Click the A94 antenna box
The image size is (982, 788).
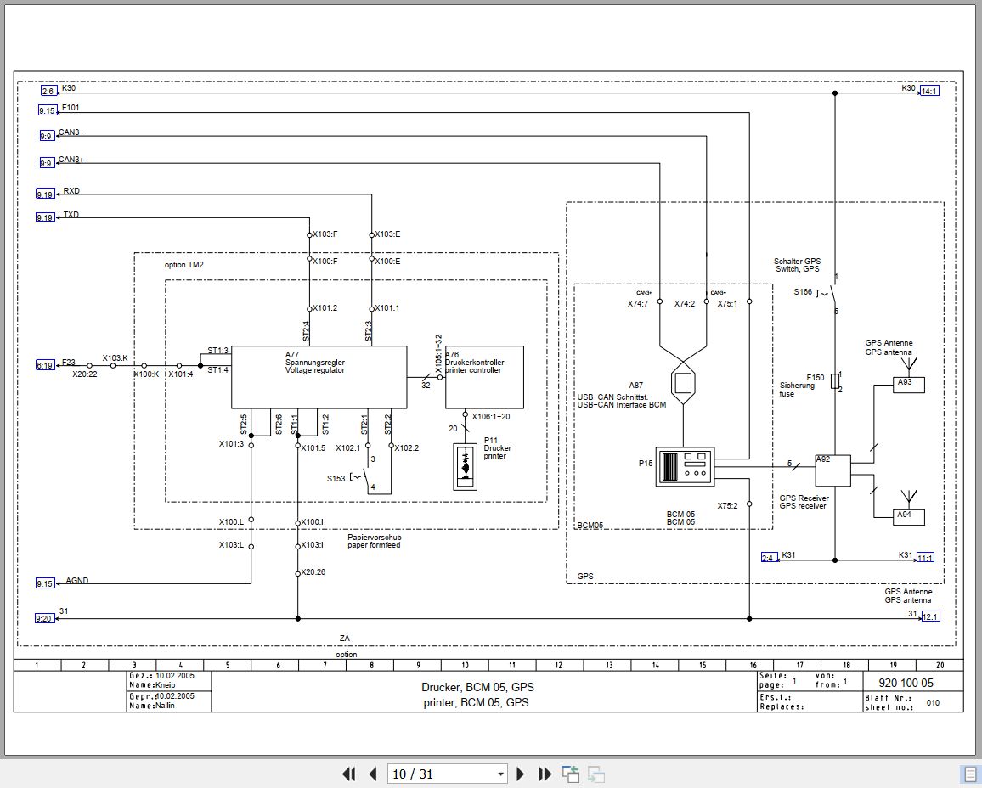[909, 518]
